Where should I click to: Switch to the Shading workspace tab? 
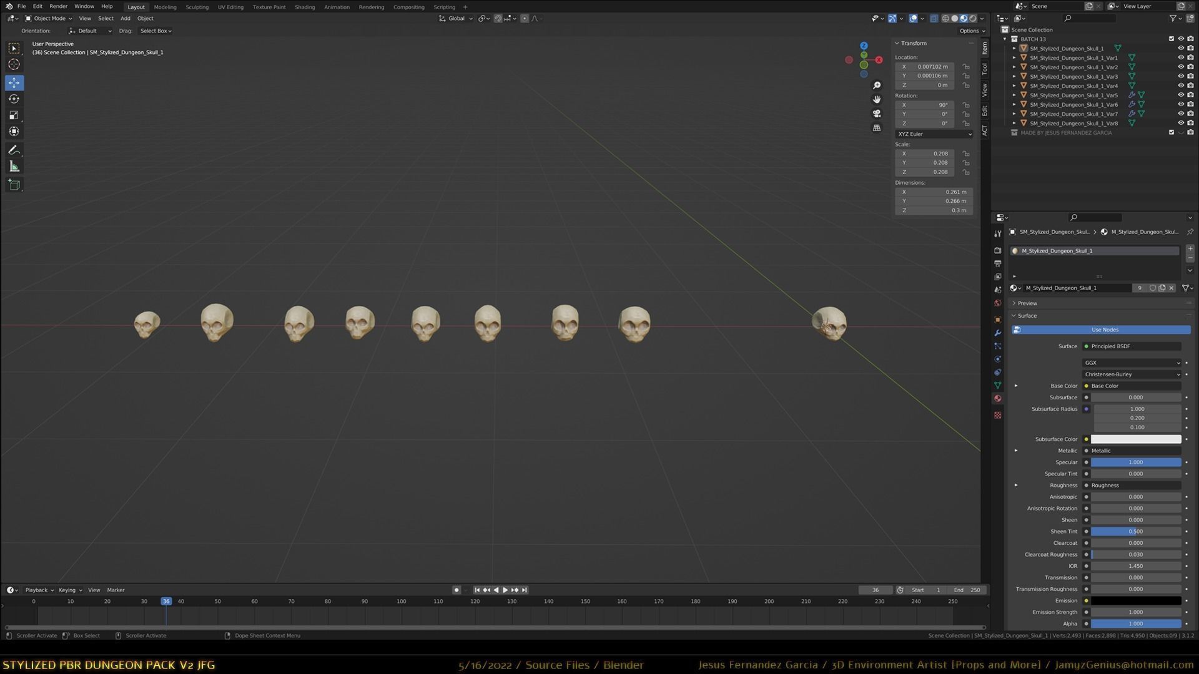[304, 7]
